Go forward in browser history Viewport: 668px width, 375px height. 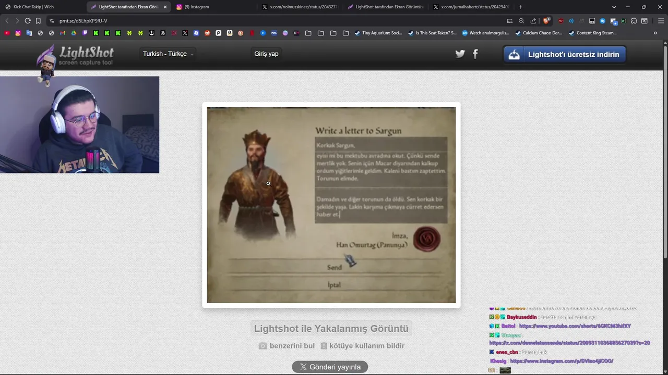point(17,21)
